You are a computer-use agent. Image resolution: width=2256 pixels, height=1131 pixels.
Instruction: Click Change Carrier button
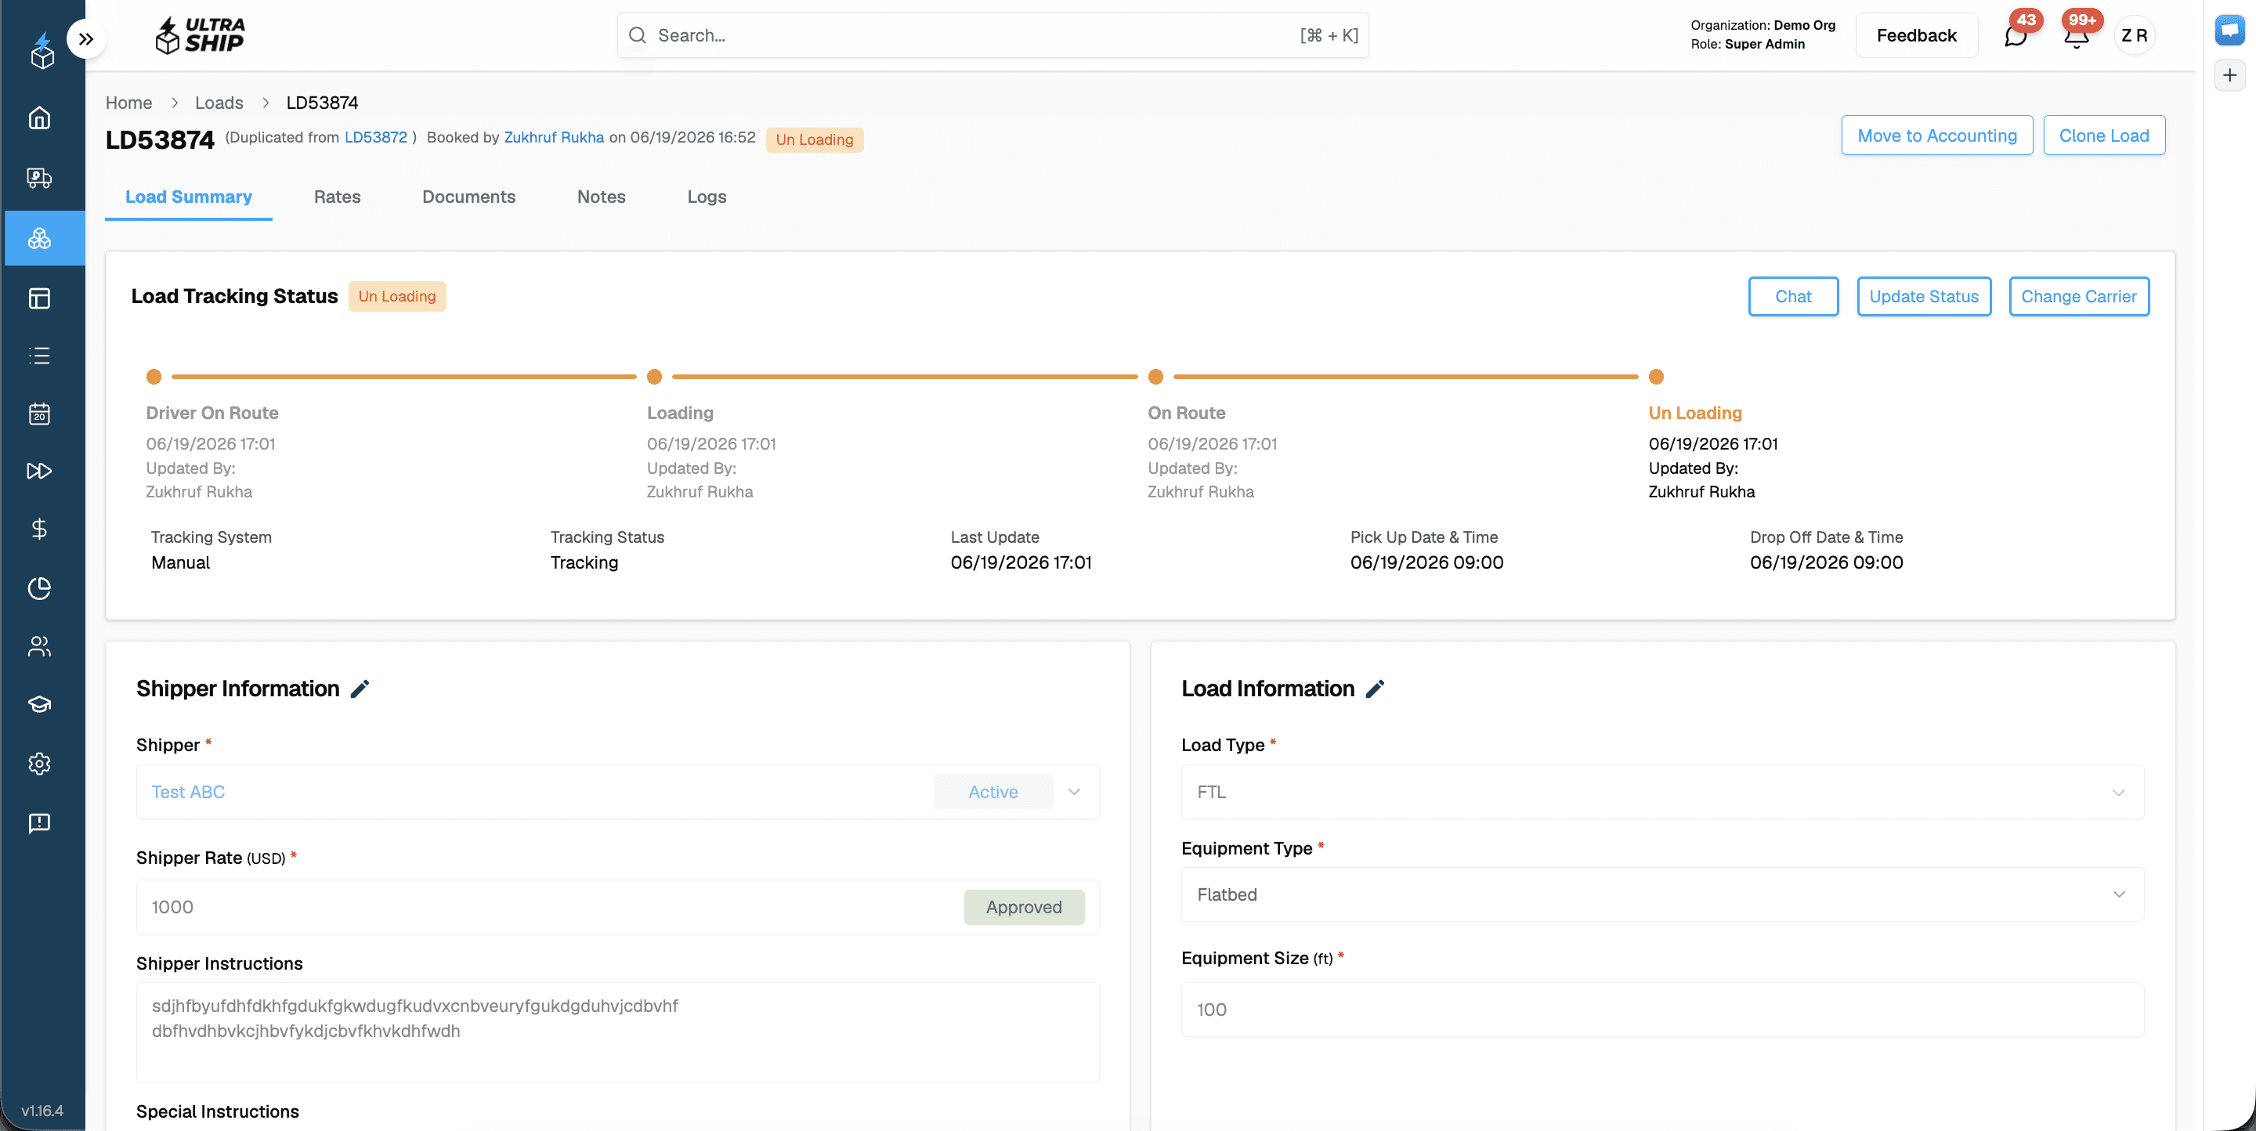click(x=2078, y=297)
